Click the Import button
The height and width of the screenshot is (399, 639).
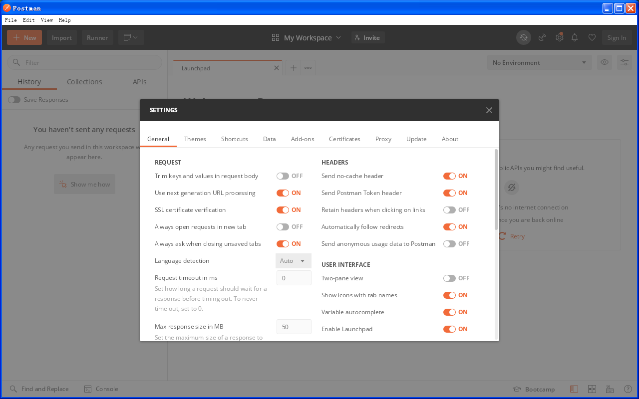pyautogui.click(x=62, y=37)
